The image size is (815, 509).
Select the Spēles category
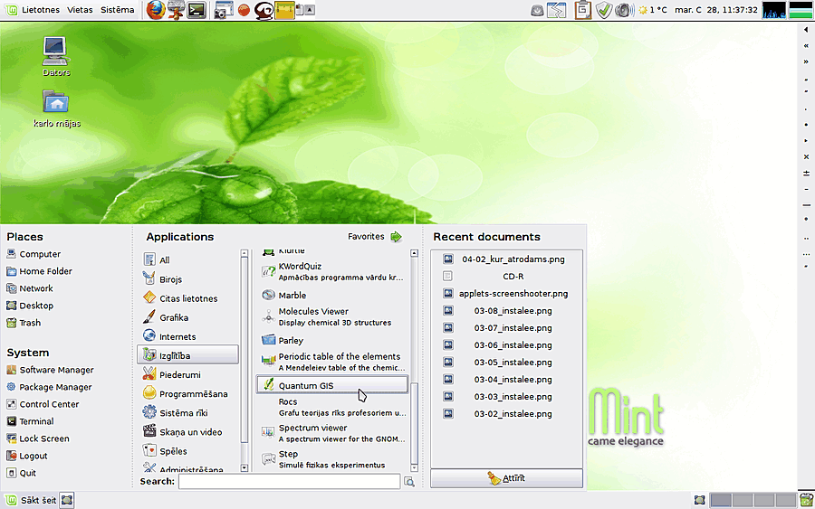(187, 451)
